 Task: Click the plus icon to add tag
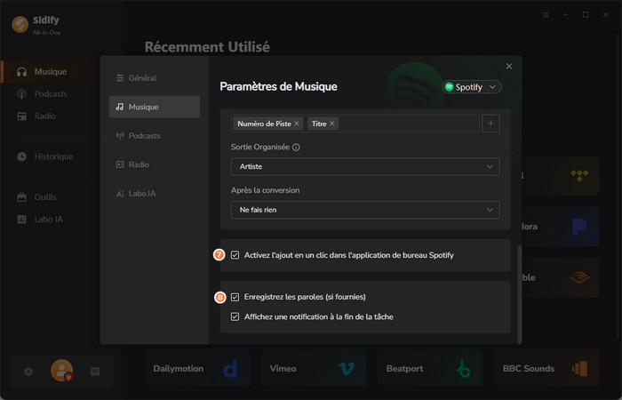[x=490, y=124]
